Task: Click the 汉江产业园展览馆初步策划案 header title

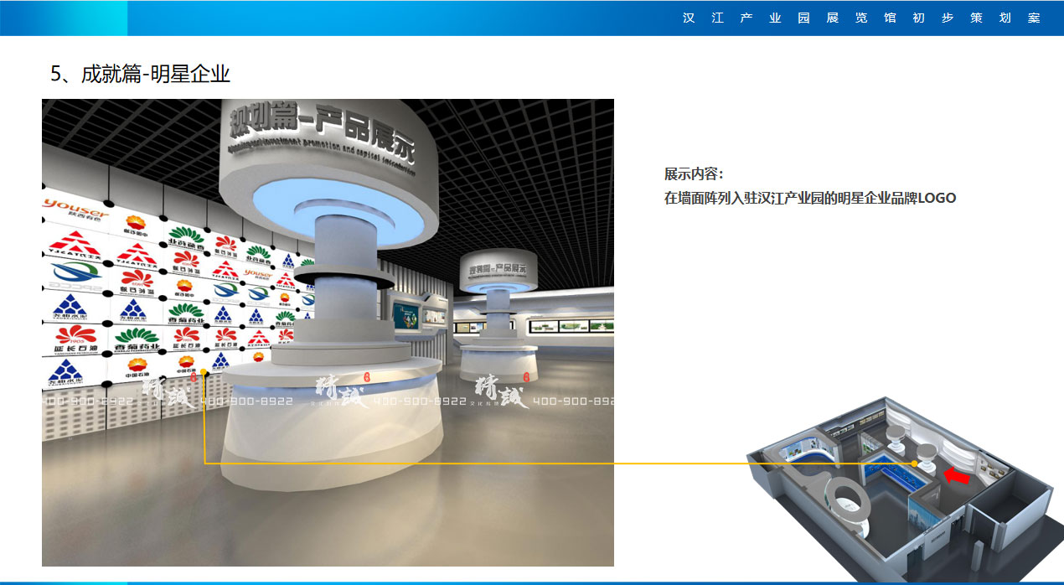Action: [863, 17]
